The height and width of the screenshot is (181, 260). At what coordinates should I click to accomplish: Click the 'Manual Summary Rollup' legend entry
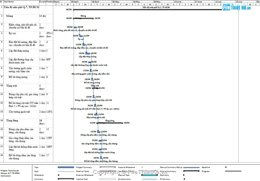coord(171,167)
